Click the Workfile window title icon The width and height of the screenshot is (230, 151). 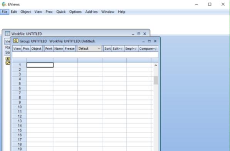click(7, 34)
